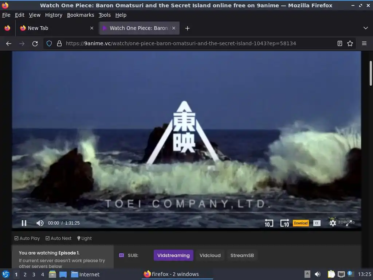Viewport: 373px width, 280px height.
Task: Open the clipboard manager tray icon
Action: click(331, 274)
